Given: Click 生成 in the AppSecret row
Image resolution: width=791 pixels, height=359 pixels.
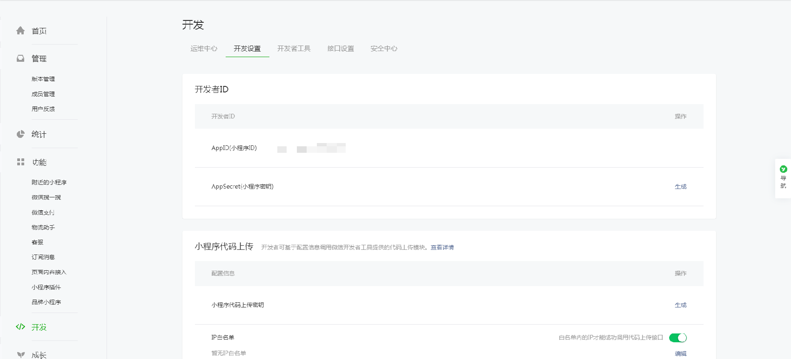Looking at the screenshot, I should click(681, 187).
